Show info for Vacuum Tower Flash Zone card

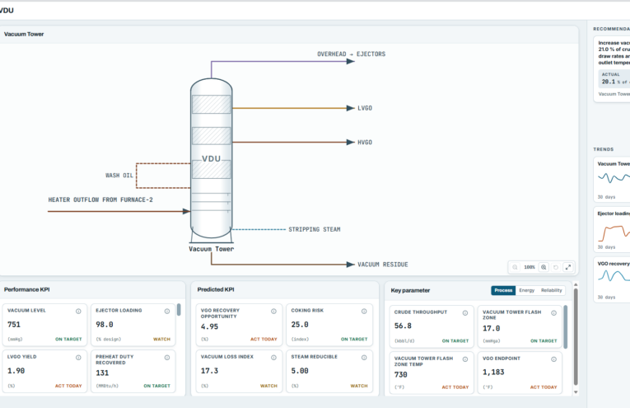pyautogui.click(x=553, y=313)
